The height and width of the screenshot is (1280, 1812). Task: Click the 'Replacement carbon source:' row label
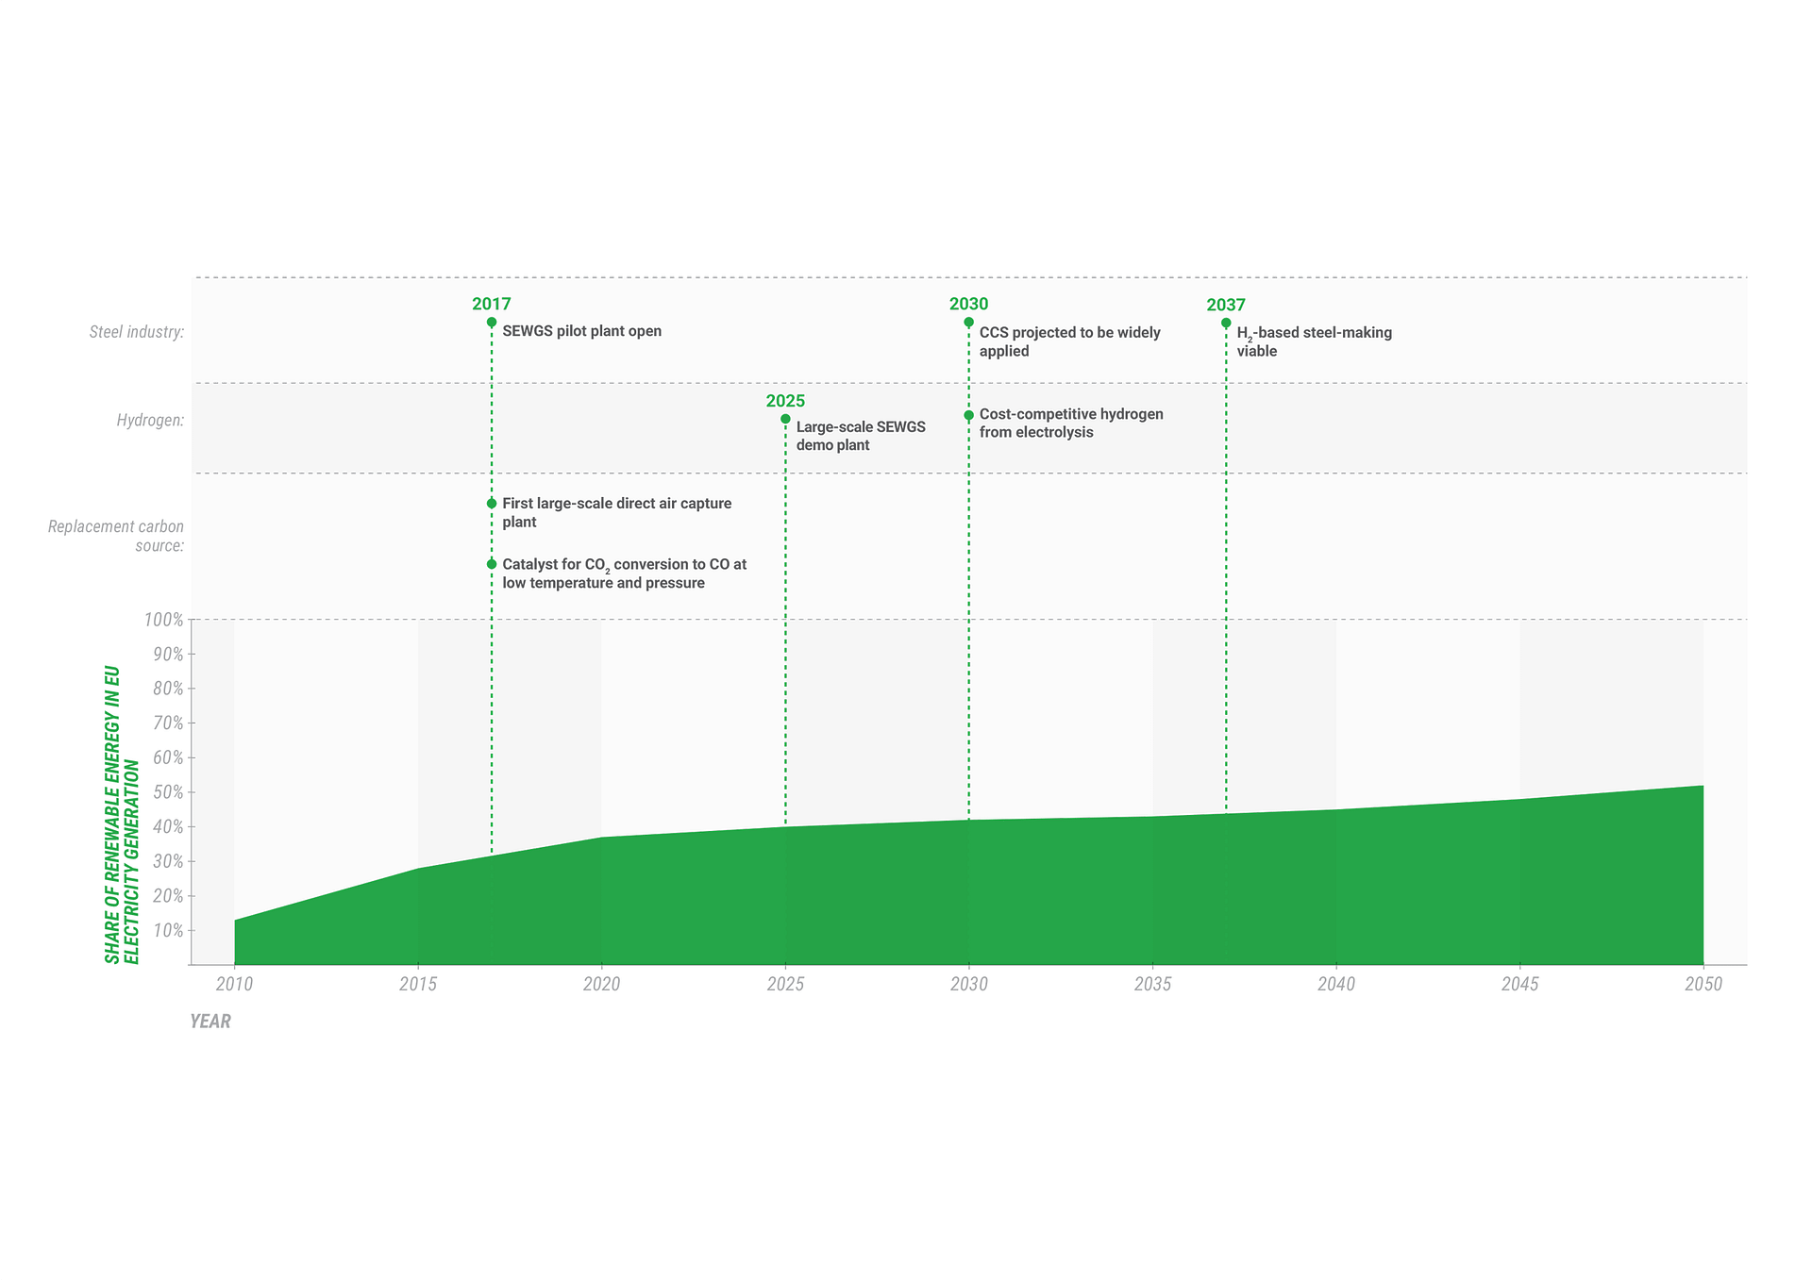[x=116, y=536]
